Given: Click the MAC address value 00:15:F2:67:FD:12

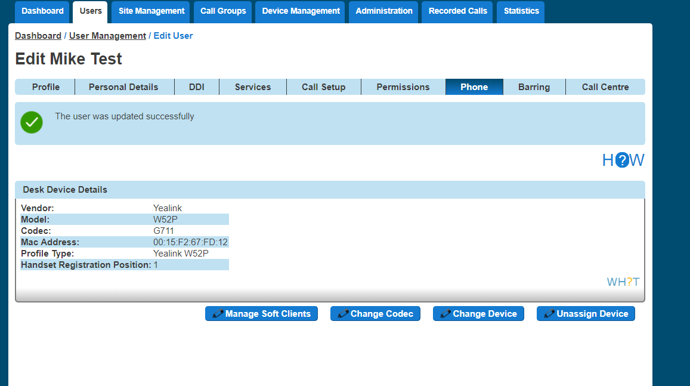Looking at the screenshot, I should (190, 242).
